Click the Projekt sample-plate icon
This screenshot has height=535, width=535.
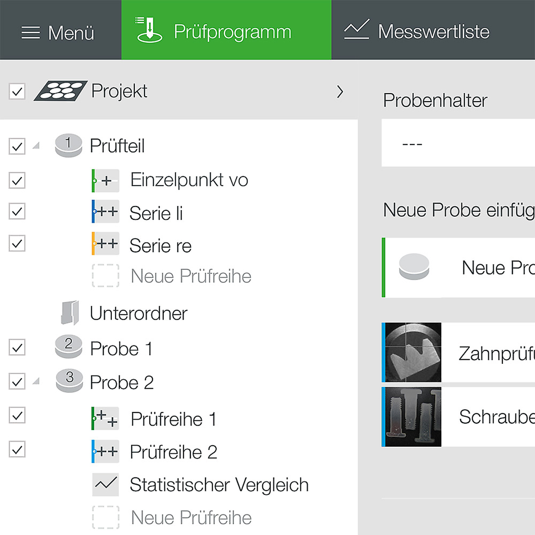pyautogui.click(x=60, y=91)
